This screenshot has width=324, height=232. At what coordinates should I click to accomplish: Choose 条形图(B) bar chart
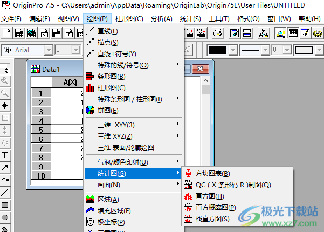pos(133,77)
